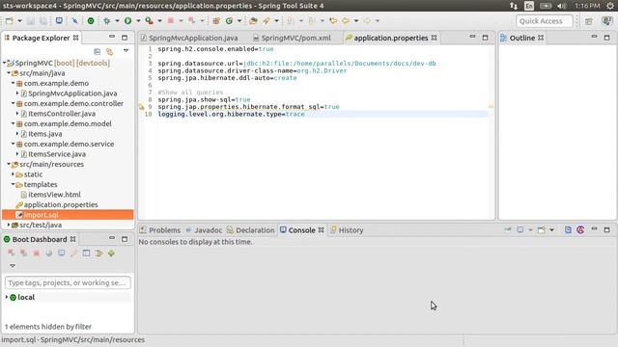618x347 pixels.
Task: Collapse the templates folder
Action: coord(13,184)
